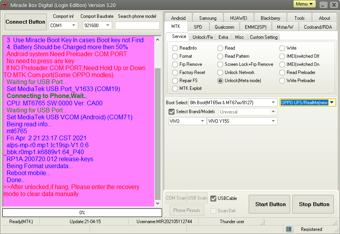Click the USB Scan button
The image size is (340, 234).
click(197, 198)
